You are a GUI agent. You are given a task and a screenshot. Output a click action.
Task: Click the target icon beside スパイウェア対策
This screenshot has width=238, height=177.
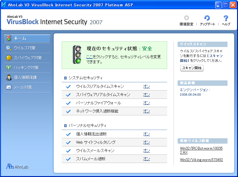click(x=9, y=58)
